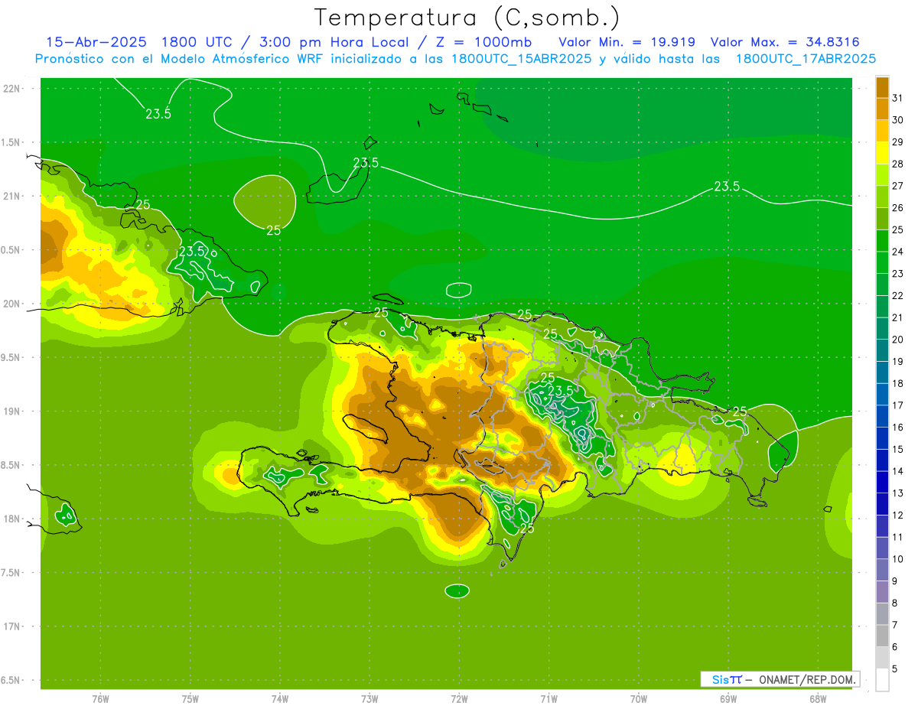The width and height of the screenshot is (918, 709).
Task: Click the 'SisTT – ONAMET/REP.DOM.' credit box
Action: [780, 679]
